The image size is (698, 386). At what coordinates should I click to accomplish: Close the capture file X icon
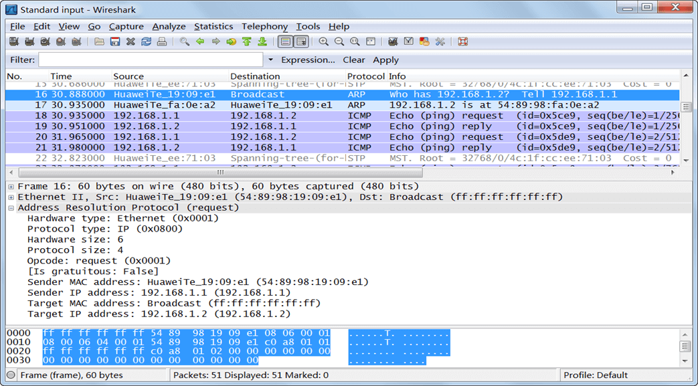(x=130, y=42)
